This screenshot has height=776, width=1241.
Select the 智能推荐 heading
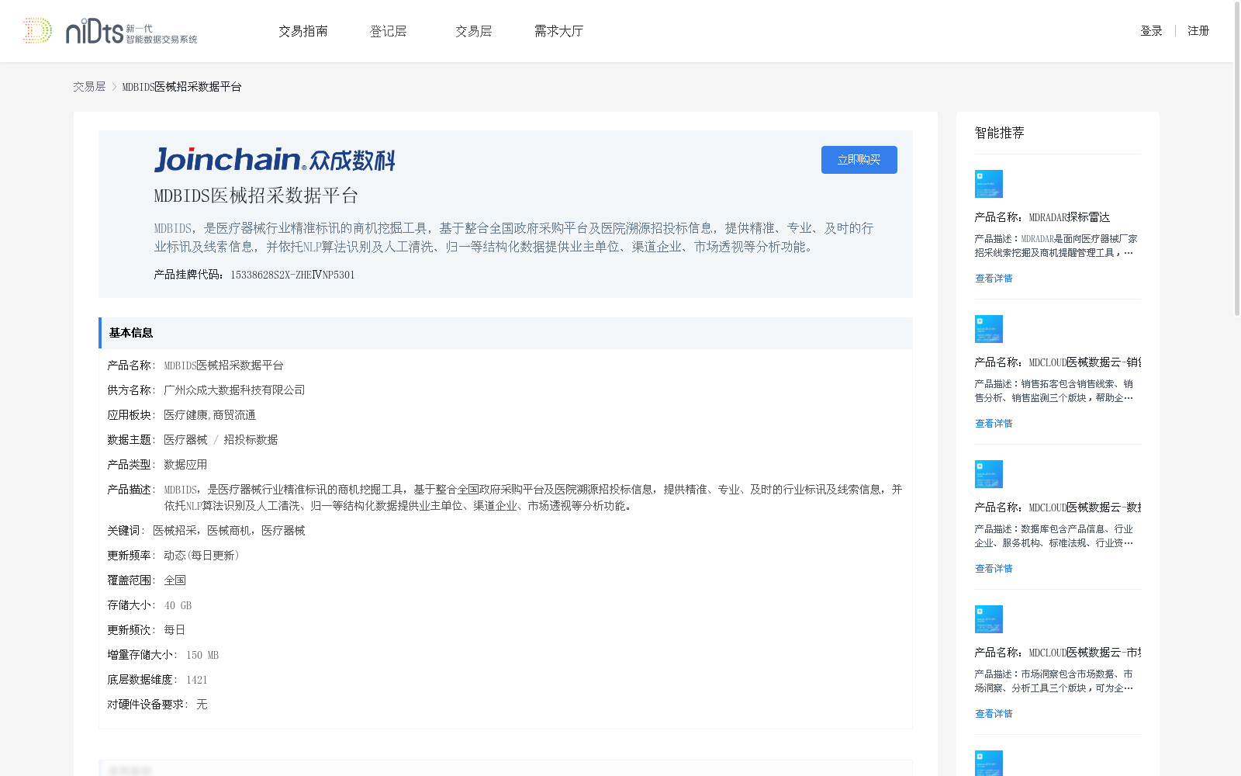click(x=1000, y=133)
